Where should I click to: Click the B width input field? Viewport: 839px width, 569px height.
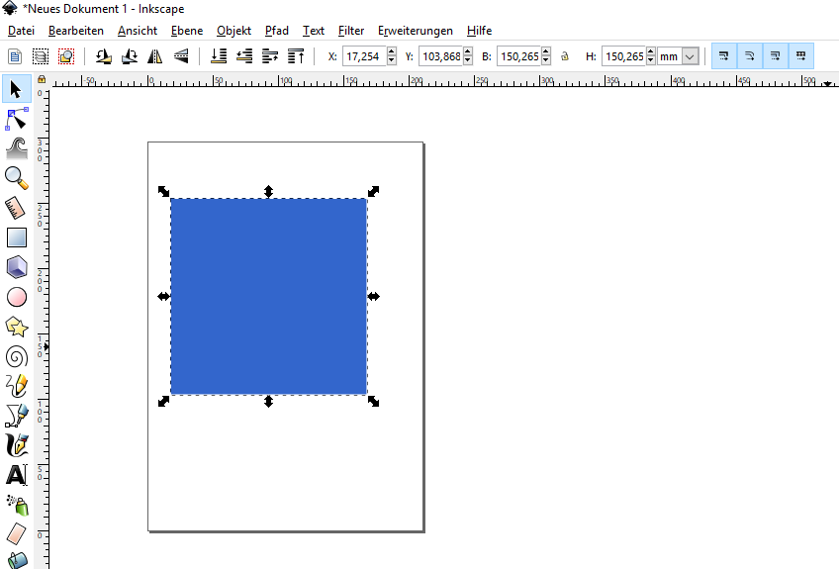click(519, 56)
